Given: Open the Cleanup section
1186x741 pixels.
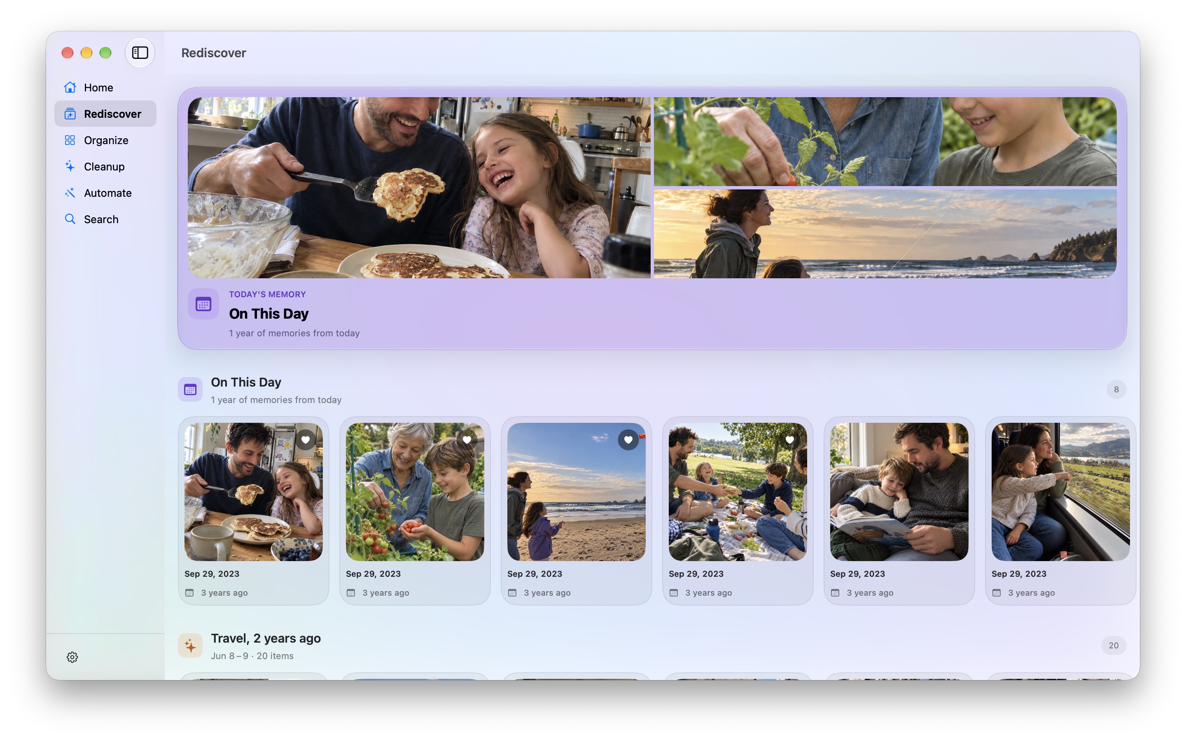Looking at the screenshot, I should tap(105, 167).
